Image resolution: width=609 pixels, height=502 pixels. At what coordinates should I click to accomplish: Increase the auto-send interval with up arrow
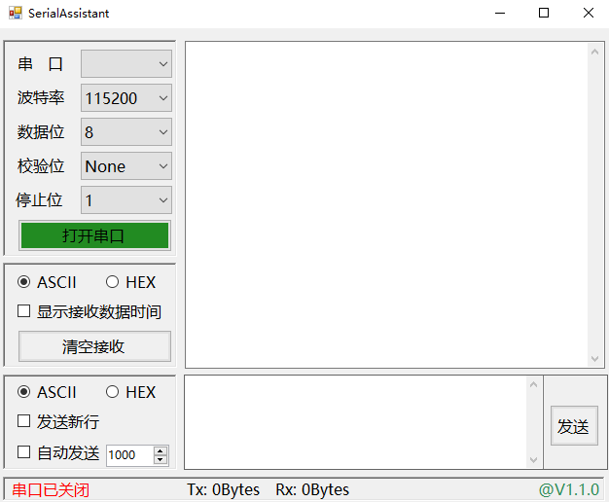[x=161, y=451]
